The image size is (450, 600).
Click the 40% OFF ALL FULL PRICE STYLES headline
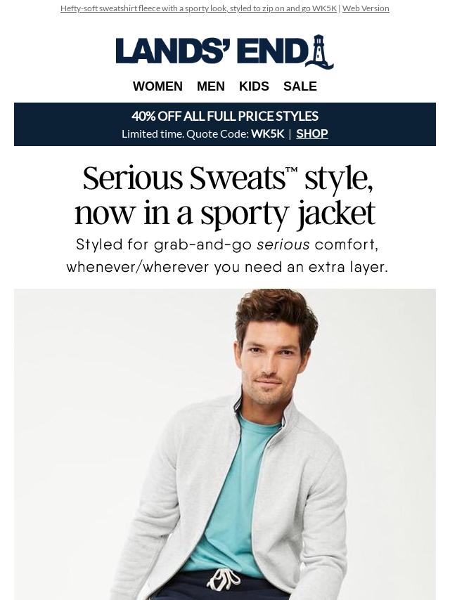click(x=225, y=116)
